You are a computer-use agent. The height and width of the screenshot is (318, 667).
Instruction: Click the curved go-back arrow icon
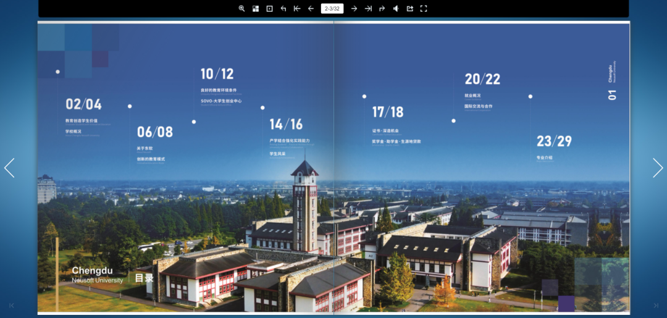tap(283, 9)
